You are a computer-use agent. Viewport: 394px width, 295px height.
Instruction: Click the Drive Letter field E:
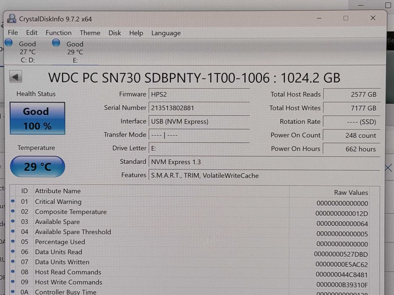tap(199, 148)
